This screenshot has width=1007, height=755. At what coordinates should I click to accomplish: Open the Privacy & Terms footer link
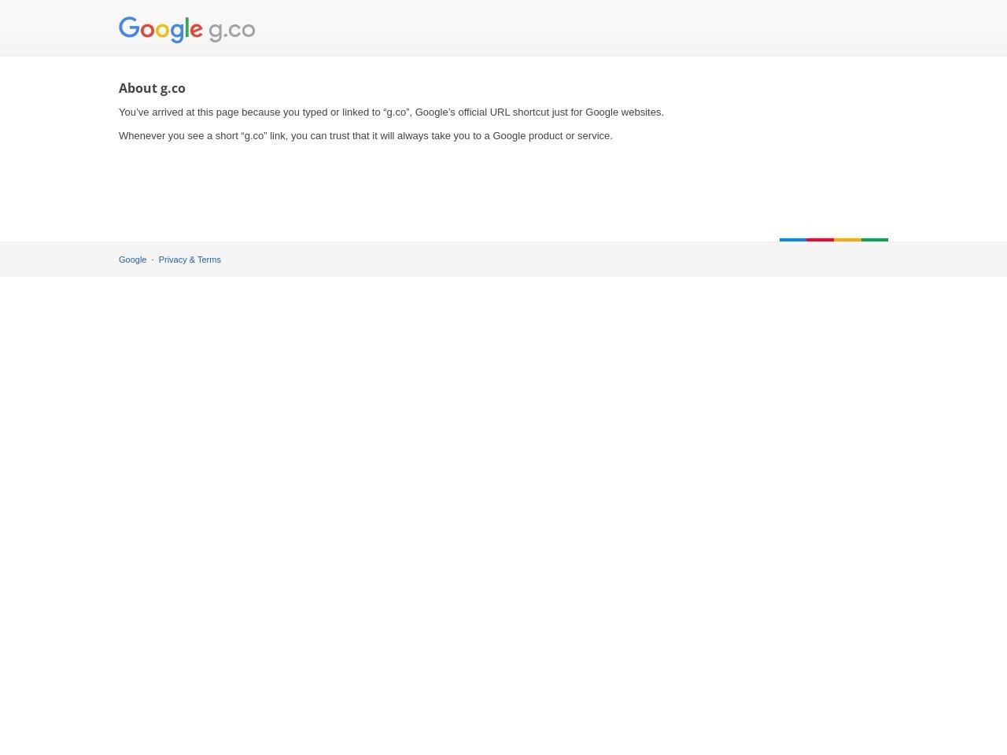pos(190,260)
